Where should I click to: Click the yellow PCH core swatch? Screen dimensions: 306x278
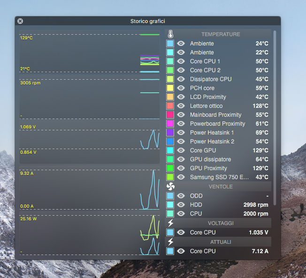pos(170,88)
